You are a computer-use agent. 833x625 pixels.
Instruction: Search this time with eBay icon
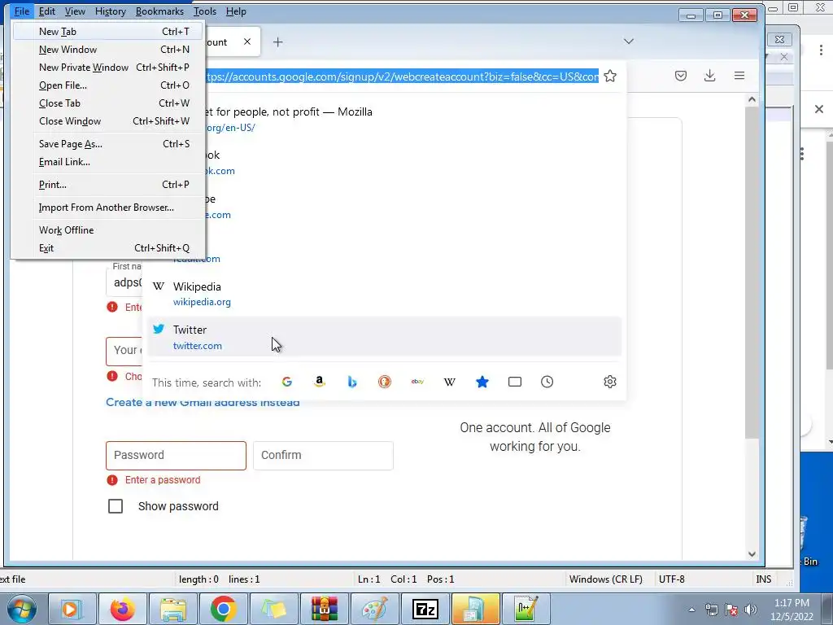point(417,382)
